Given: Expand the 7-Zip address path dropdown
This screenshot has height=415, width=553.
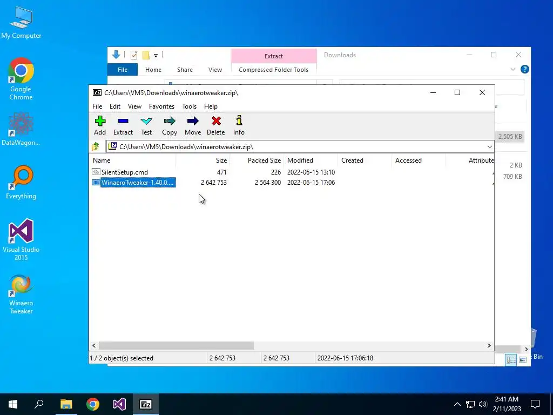Looking at the screenshot, I should 489,147.
